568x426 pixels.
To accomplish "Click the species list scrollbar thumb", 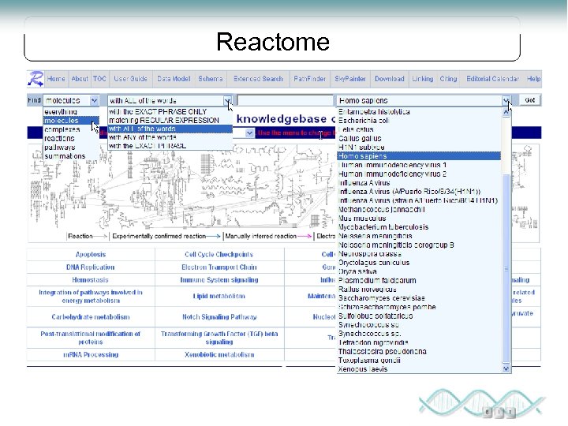I will coord(506,268).
